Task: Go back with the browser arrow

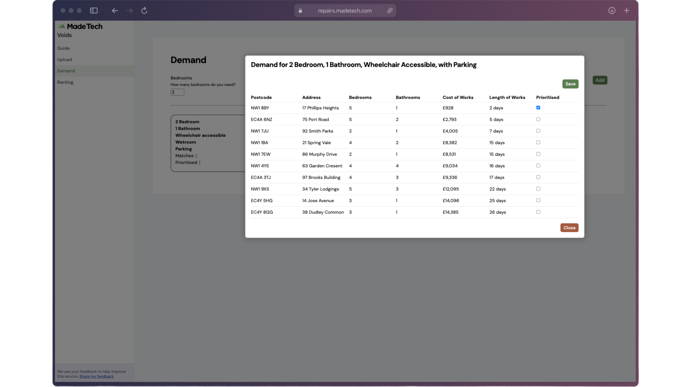Action: (115, 10)
